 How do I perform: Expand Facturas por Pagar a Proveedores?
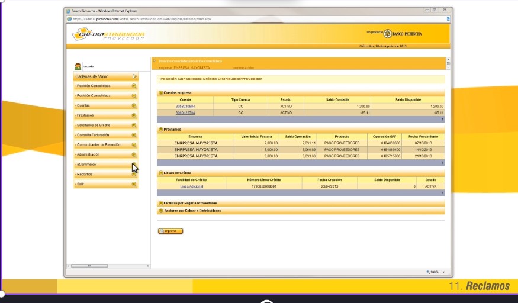pos(161,204)
